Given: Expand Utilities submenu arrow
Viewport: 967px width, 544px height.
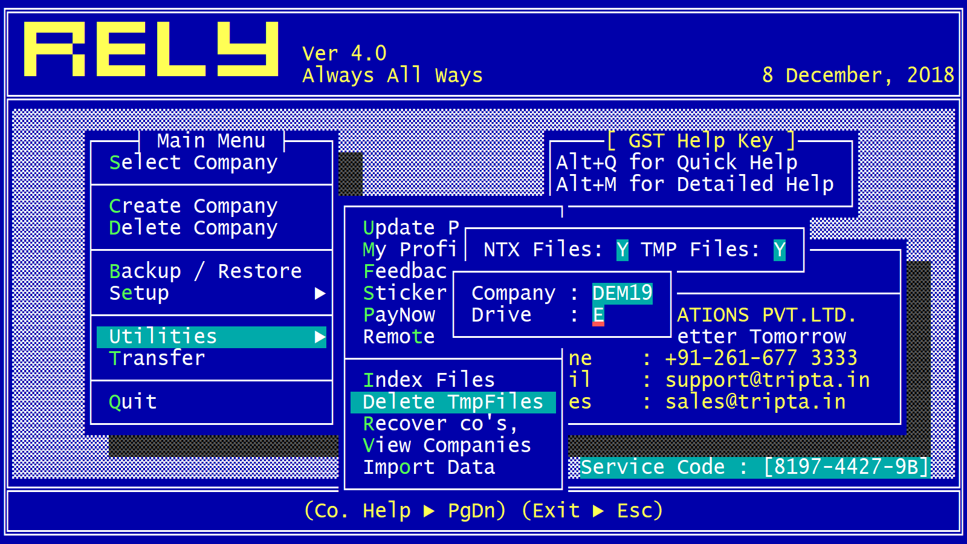Looking at the screenshot, I should pos(320,337).
